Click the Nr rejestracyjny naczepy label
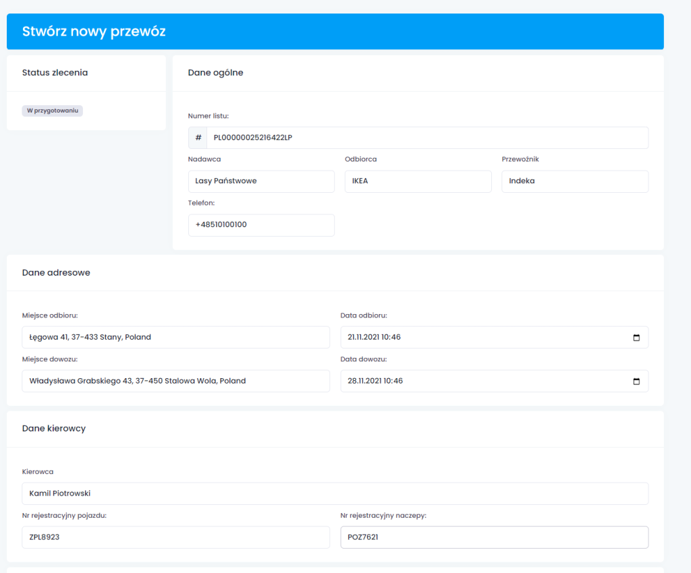The image size is (691, 573). pos(383,515)
